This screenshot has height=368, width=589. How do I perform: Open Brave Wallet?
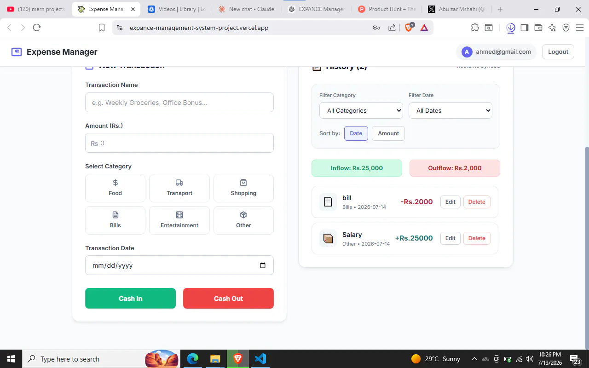538,28
